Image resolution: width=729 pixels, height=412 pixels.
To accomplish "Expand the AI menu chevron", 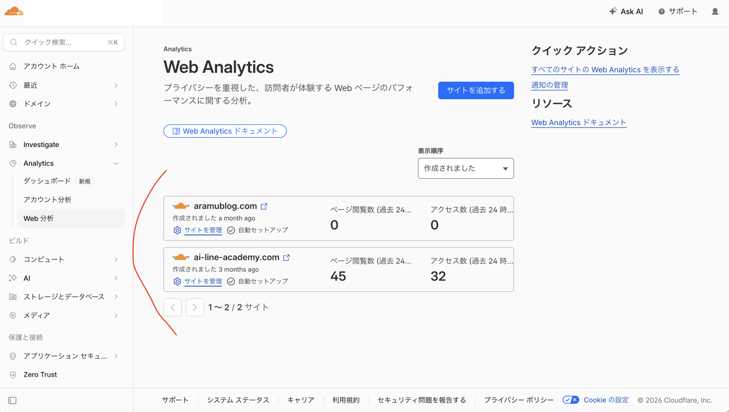I will 116,278.
